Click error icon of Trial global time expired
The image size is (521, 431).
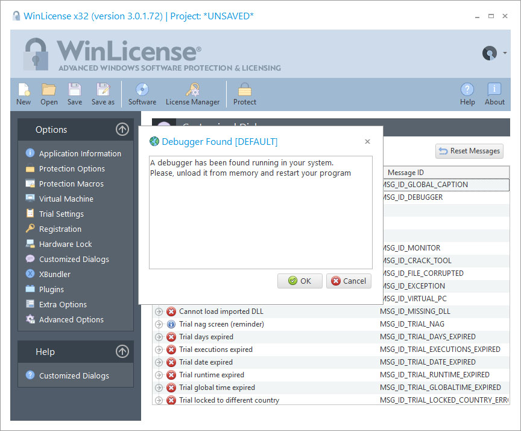point(171,388)
